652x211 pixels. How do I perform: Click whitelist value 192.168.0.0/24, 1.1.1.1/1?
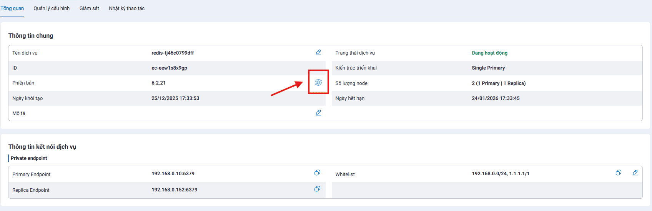coord(501,174)
